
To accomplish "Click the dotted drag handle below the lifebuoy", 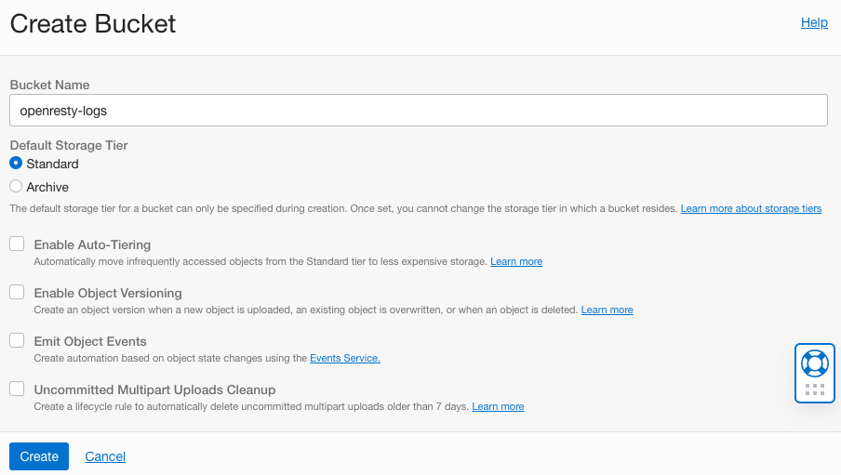I will click(814, 389).
